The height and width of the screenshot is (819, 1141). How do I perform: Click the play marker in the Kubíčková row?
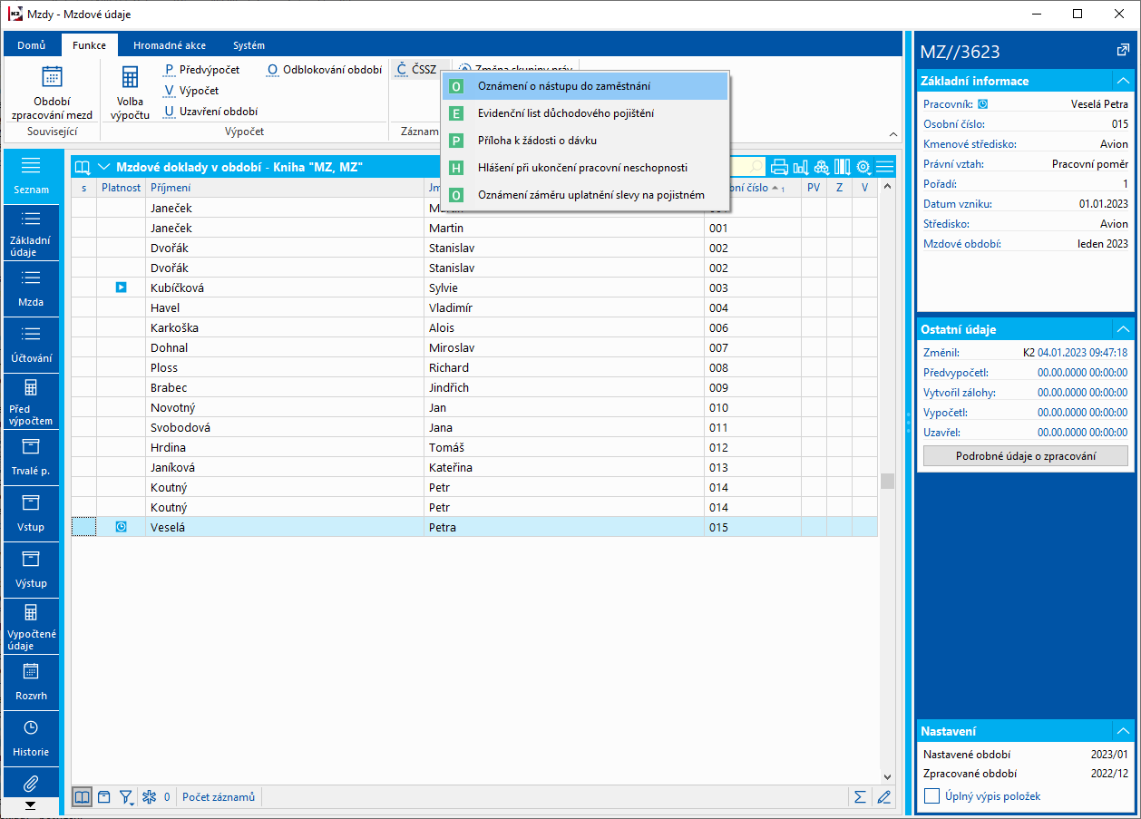tap(121, 288)
